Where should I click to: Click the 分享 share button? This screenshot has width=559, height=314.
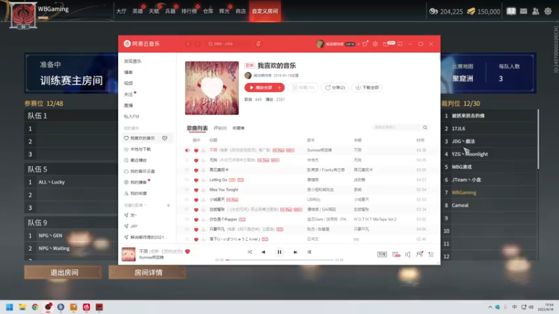[x=335, y=88]
